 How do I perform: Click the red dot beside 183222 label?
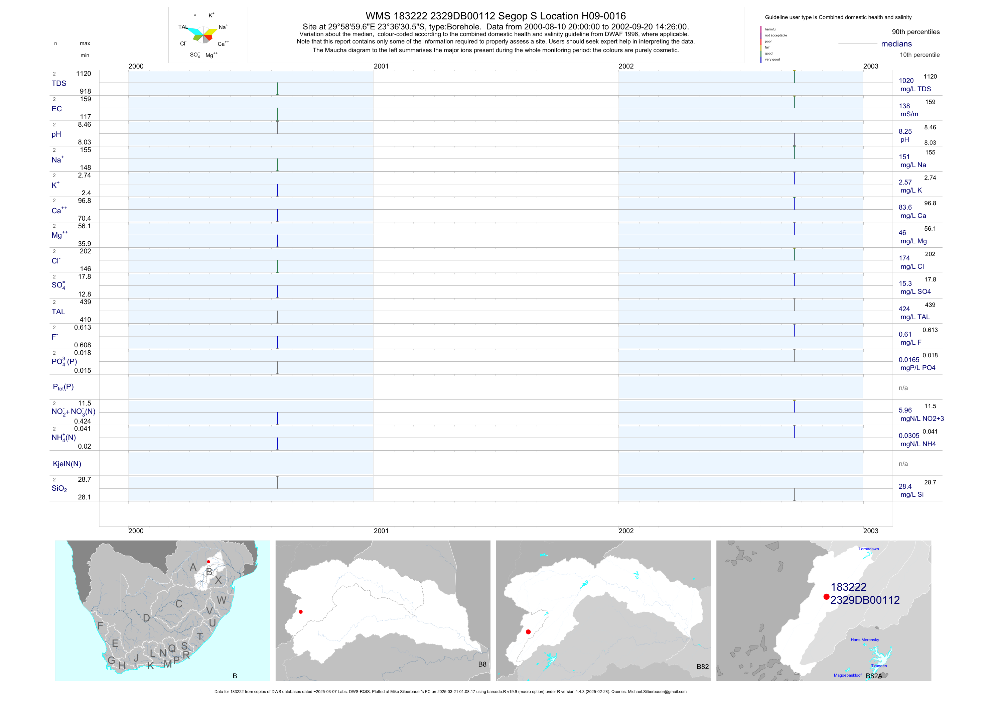pos(826,596)
